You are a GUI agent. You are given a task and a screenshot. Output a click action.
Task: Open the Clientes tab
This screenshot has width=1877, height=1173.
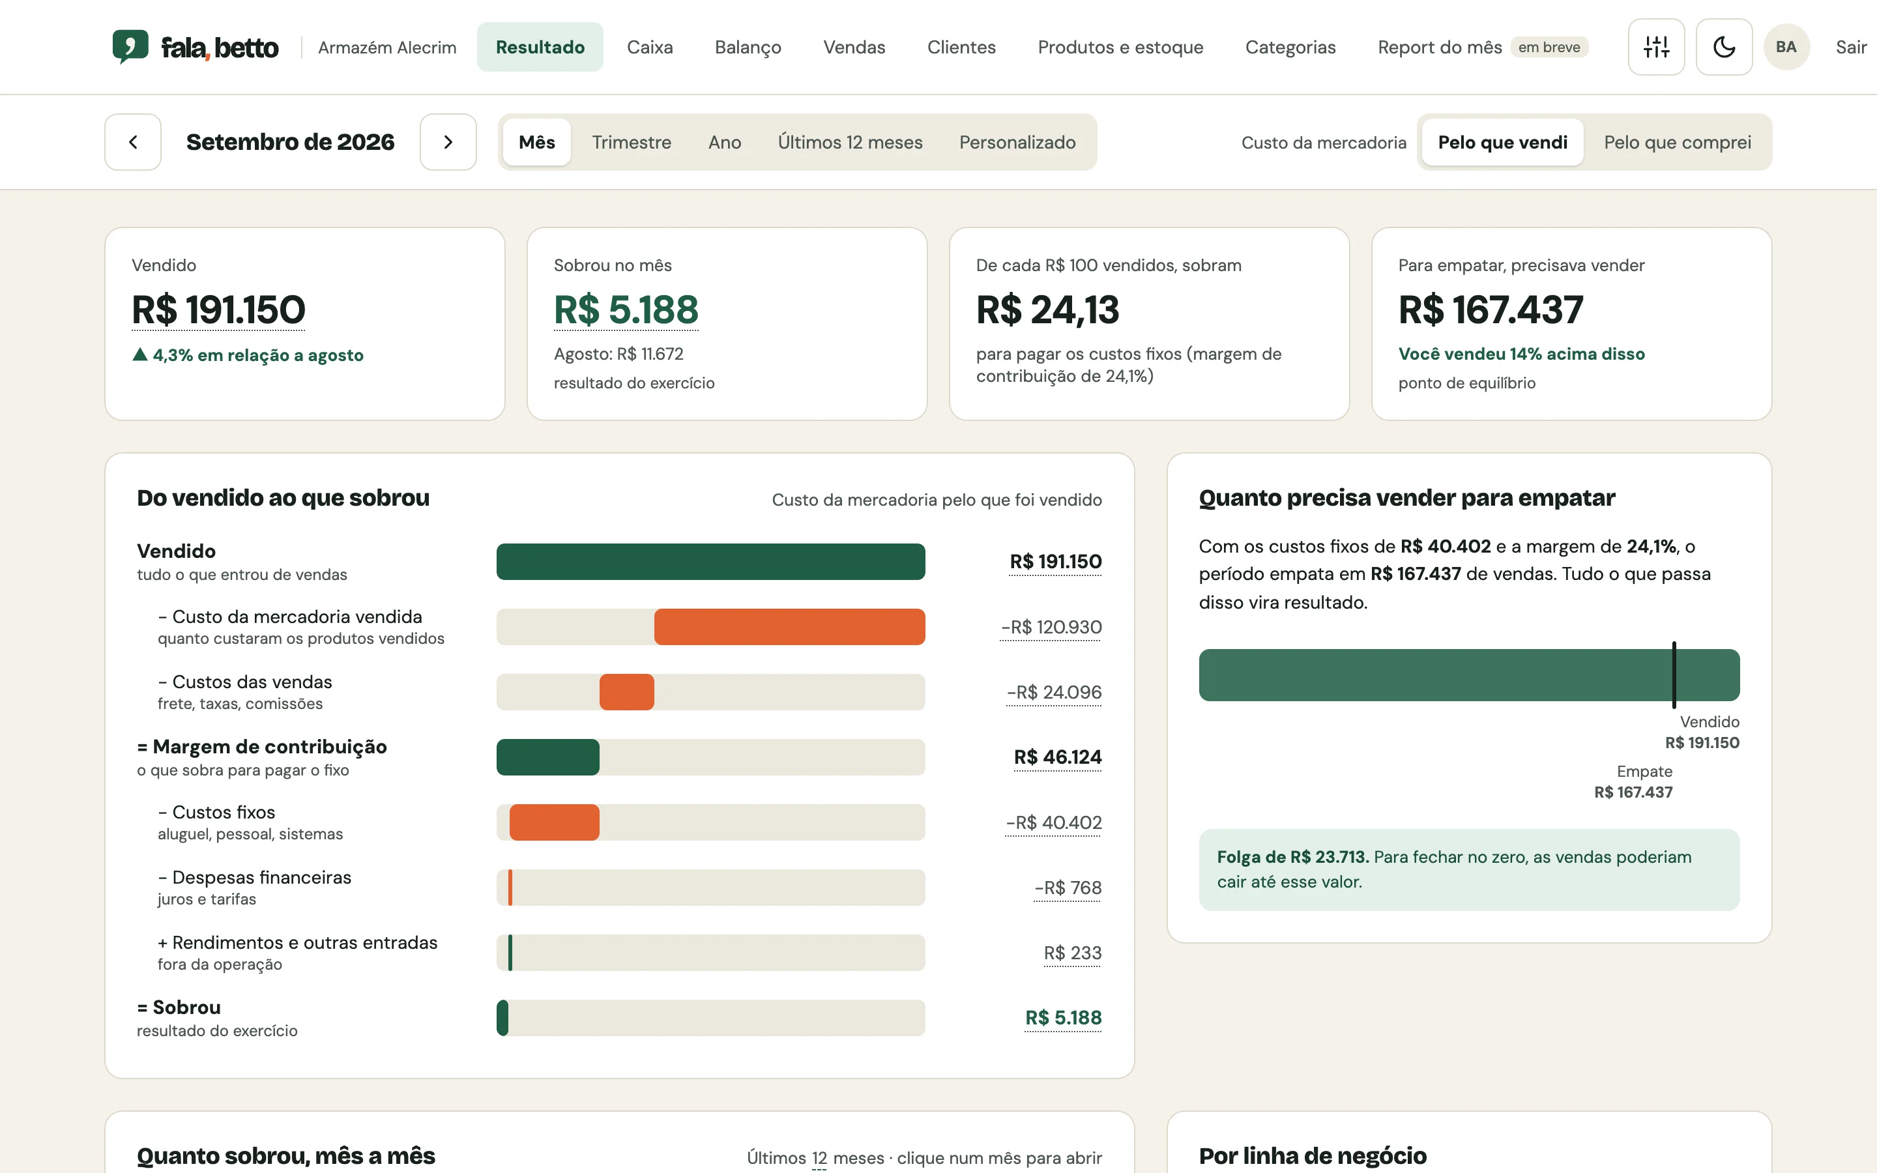pyautogui.click(x=961, y=46)
